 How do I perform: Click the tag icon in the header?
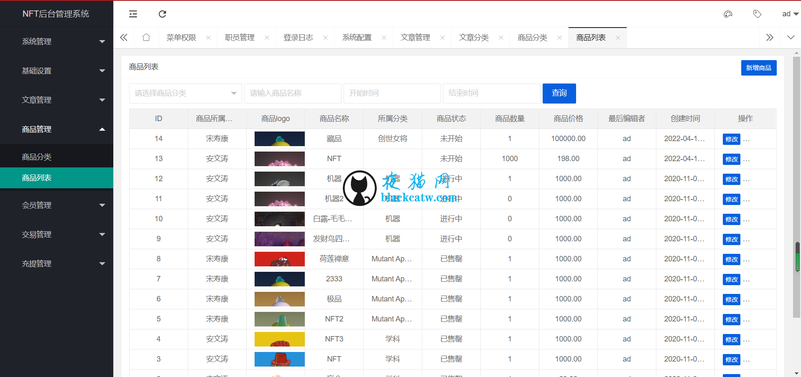click(757, 14)
